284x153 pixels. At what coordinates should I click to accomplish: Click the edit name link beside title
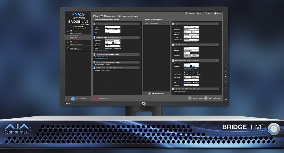coord(112,16)
